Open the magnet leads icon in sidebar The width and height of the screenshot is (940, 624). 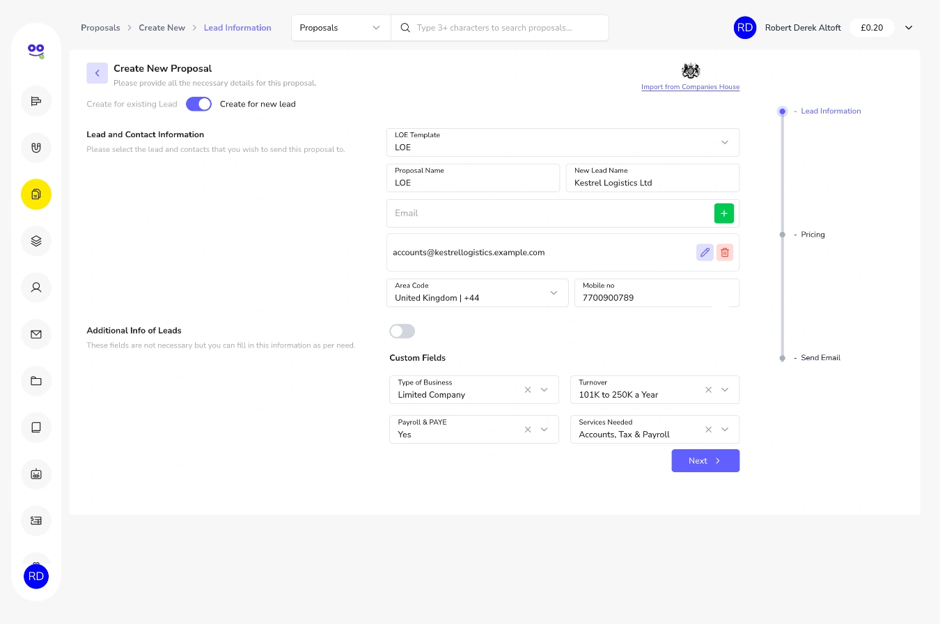tap(36, 148)
